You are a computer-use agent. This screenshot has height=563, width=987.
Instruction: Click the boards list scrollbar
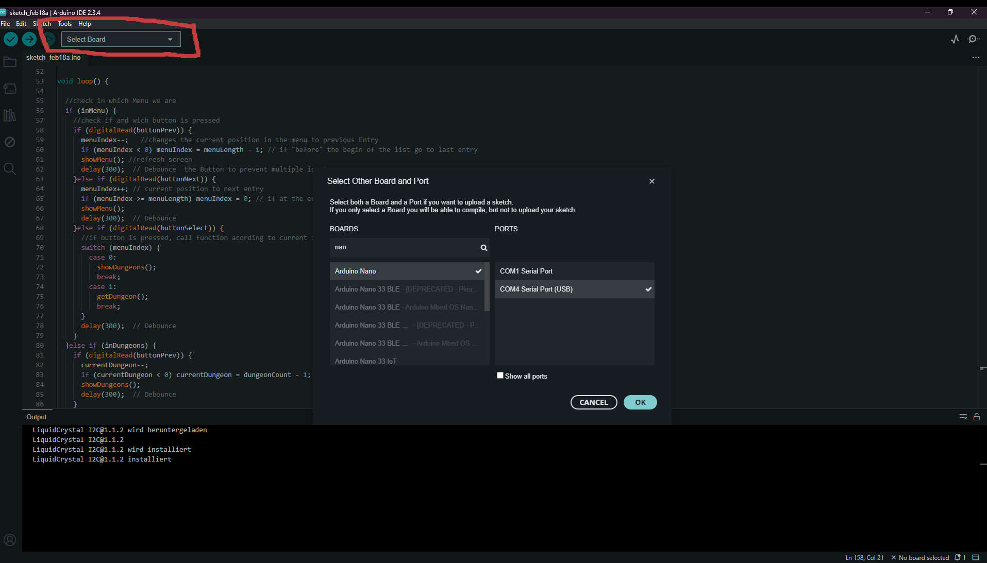click(487, 287)
